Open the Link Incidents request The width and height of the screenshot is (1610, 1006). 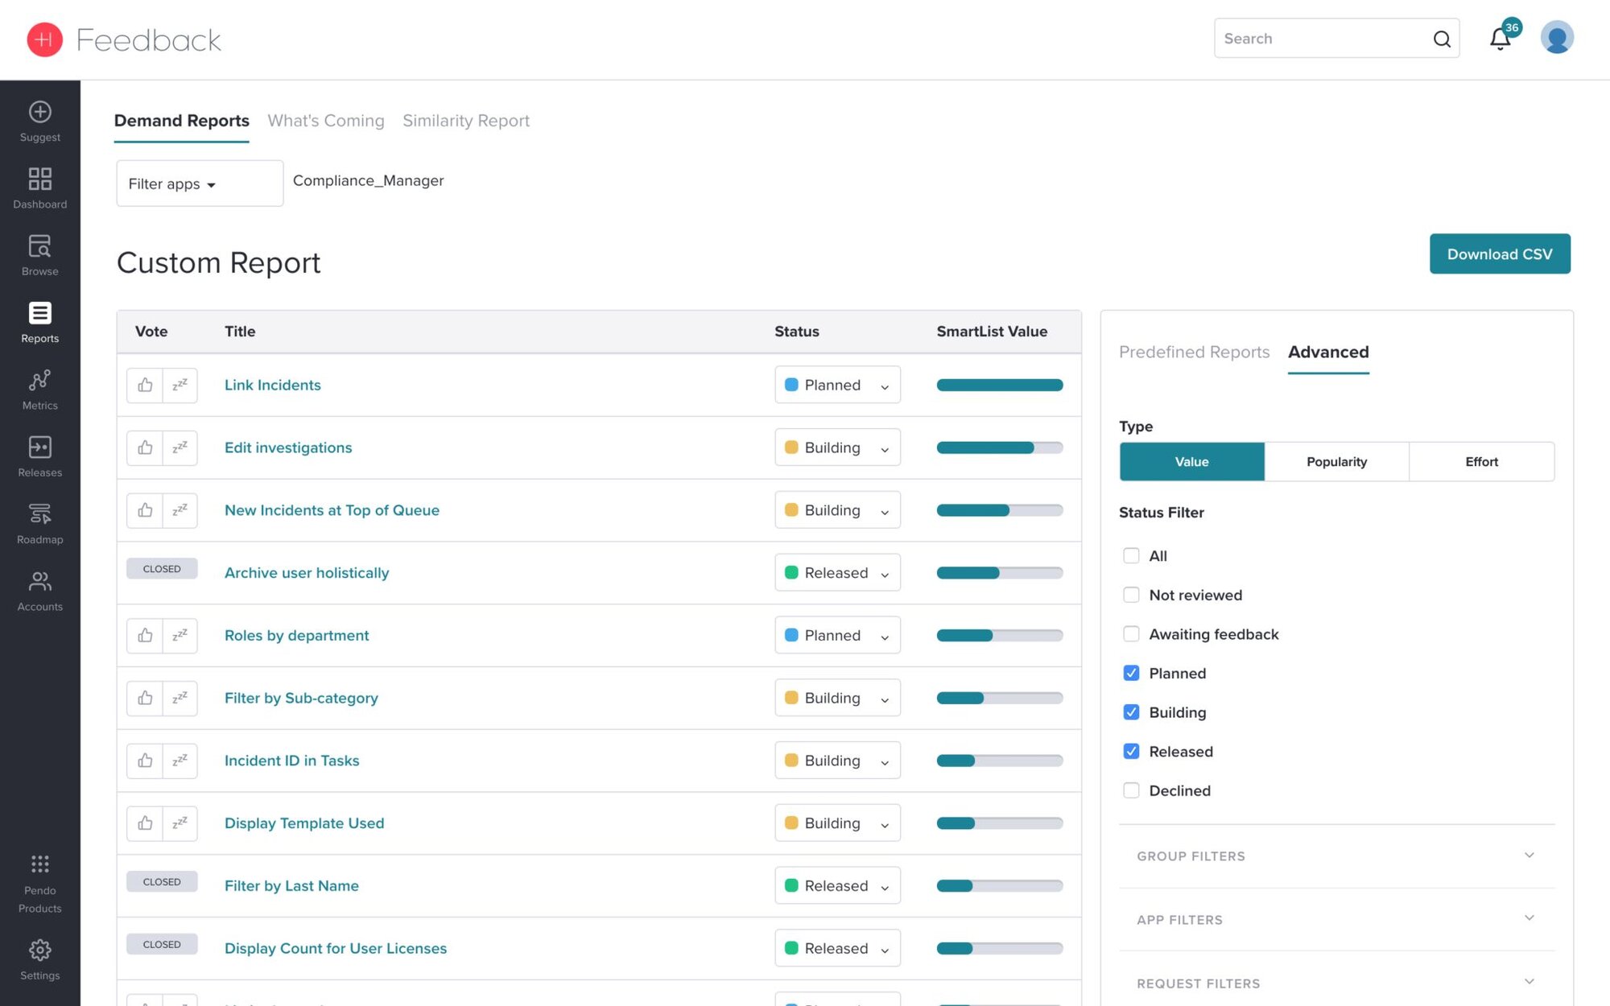(272, 385)
